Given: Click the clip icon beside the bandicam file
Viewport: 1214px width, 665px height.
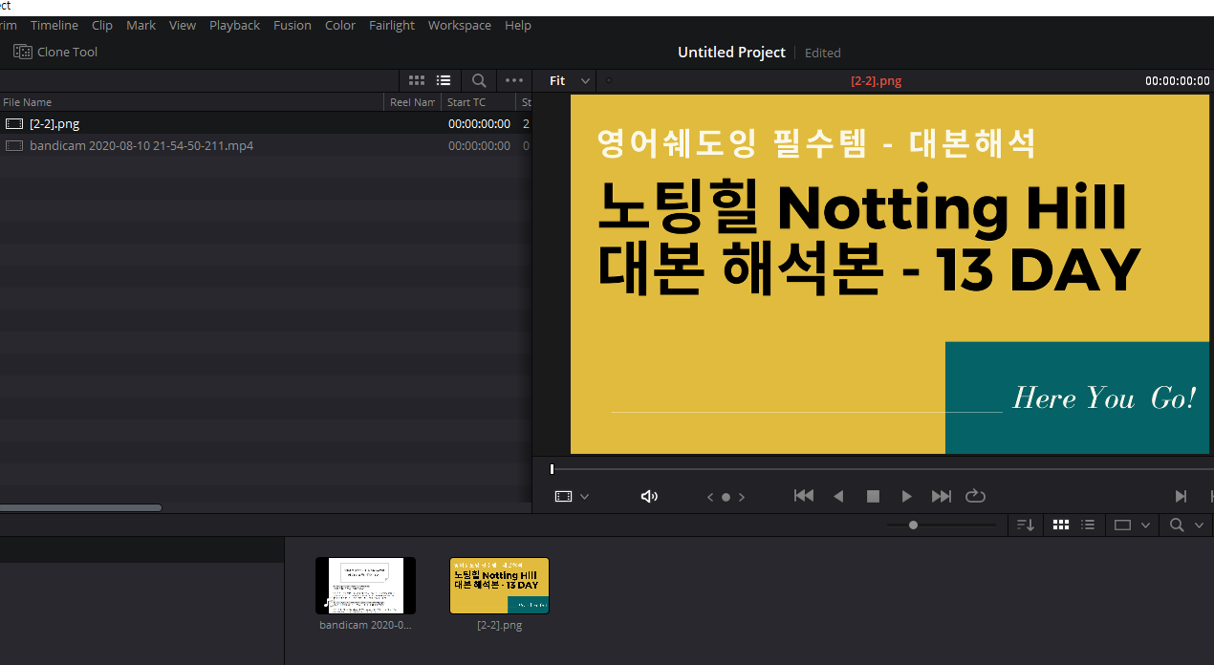Looking at the screenshot, I should (x=13, y=146).
